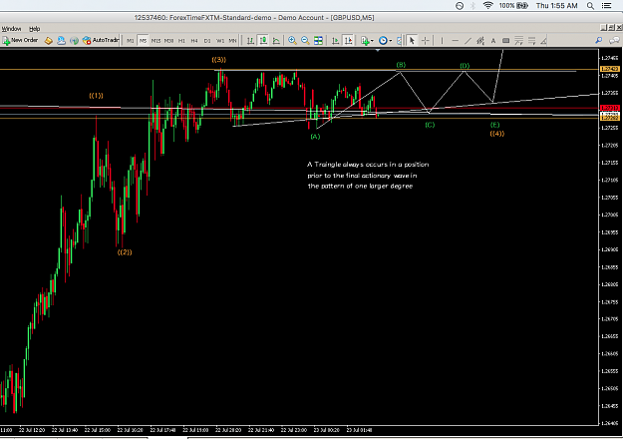Viewport: 623px width, 439px height.
Task: Switch chart to D1 timeframe
Action: (207, 41)
